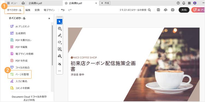Click the AI assistant button in top bar
The height and width of the screenshot is (102, 205).
coord(198,10)
